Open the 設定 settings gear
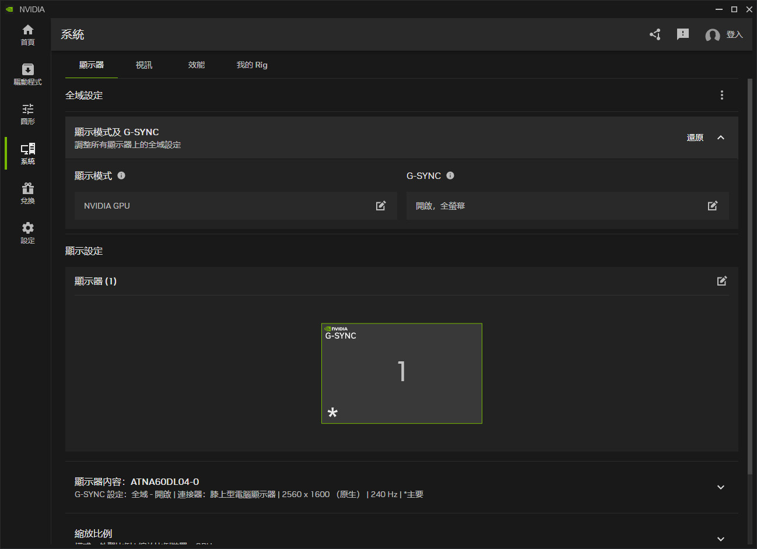This screenshot has height=549, width=757. click(x=27, y=233)
